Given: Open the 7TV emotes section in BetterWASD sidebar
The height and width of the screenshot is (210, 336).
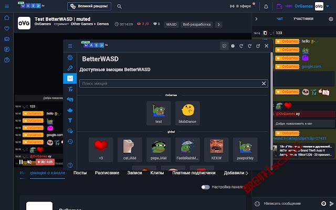Looking at the screenshot, I should click(x=70, y=89).
